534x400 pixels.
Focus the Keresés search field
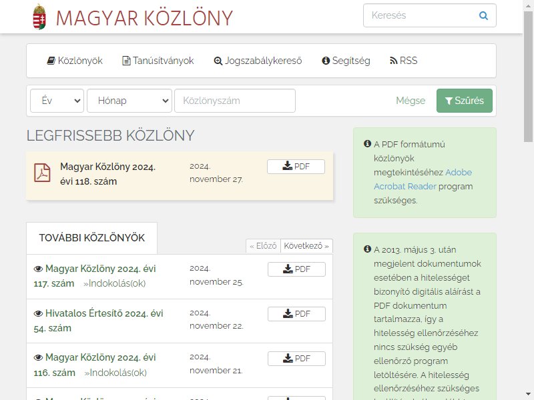pos(430,15)
